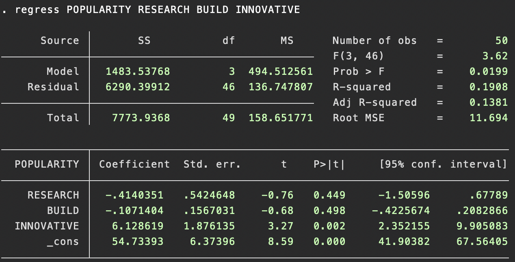The width and height of the screenshot is (515, 262).
Task: Click RESEARCH upper bound .67789
Action: click(x=489, y=195)
